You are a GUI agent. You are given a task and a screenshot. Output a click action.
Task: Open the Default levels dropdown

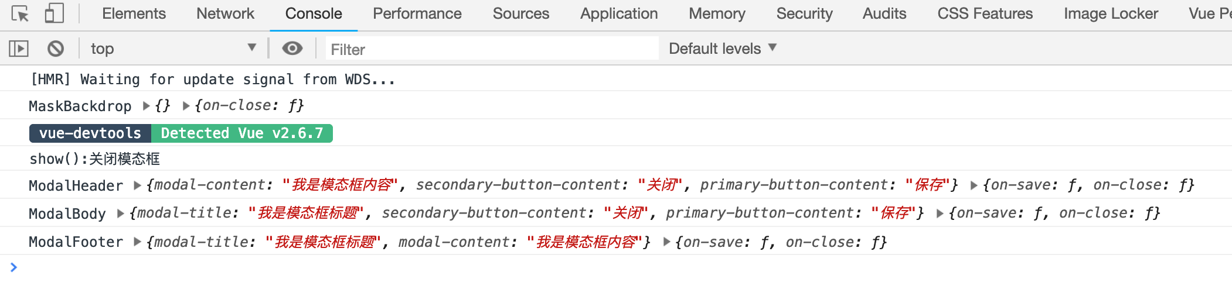(722, 49)
